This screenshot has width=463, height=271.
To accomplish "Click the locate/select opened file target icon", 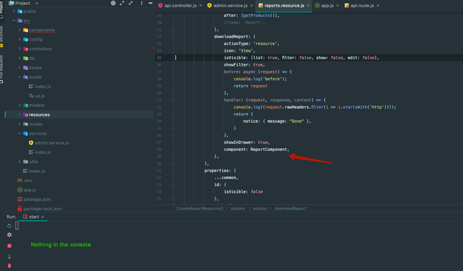I will pos(113,3).
